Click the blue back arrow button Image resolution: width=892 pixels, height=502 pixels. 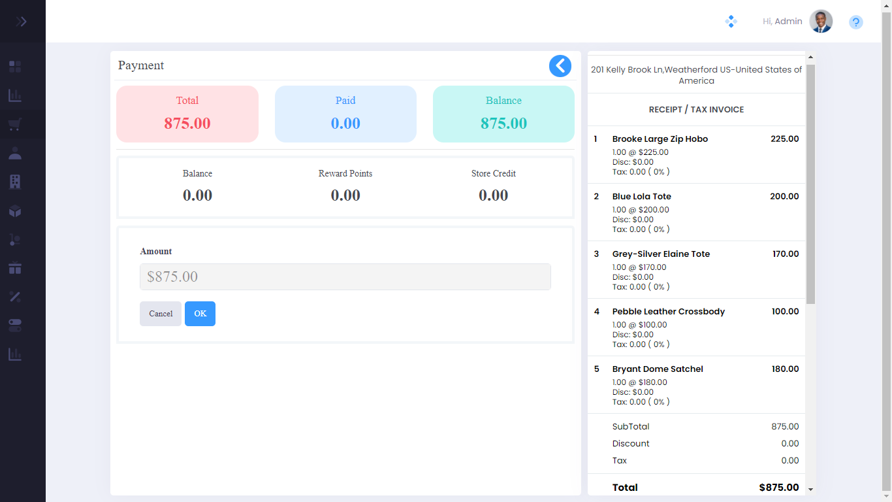coord(560,66)
